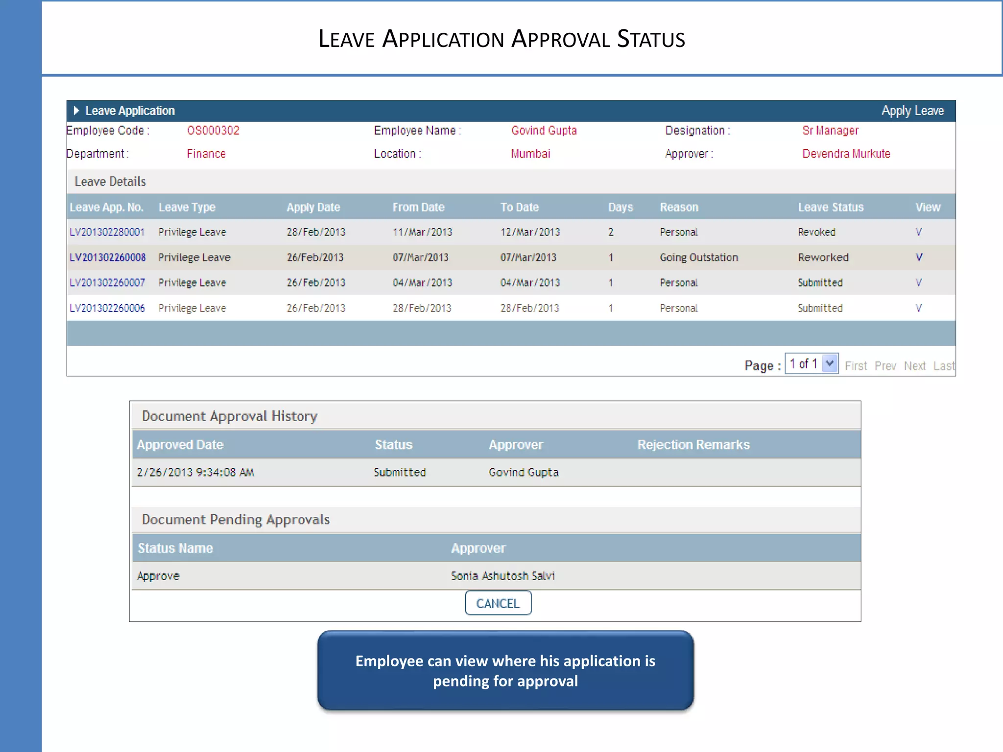
Task: Select the Going Outstation reason cell
Action: click(x=699, y=258)
